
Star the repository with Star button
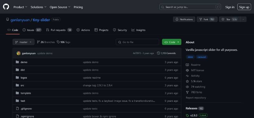pos(230,19)
